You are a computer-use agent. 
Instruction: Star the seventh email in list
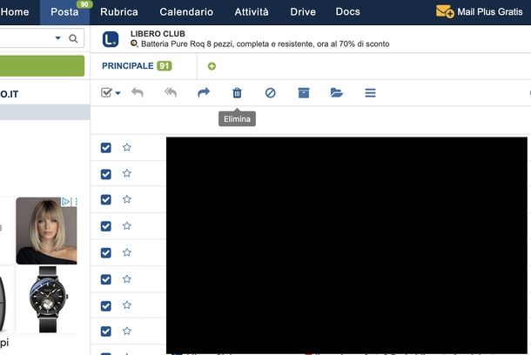click(126, 305)
